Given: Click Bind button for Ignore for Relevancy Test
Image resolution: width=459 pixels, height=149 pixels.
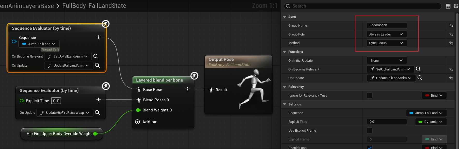Looking at the screenshot, I should (x=434, y=96).
